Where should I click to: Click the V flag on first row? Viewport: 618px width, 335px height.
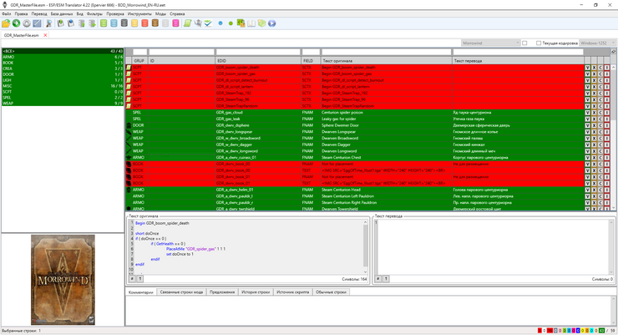[x=588, y=67]
